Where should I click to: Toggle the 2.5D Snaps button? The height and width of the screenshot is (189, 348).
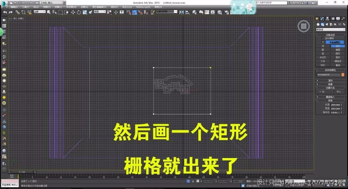point(129,12)
